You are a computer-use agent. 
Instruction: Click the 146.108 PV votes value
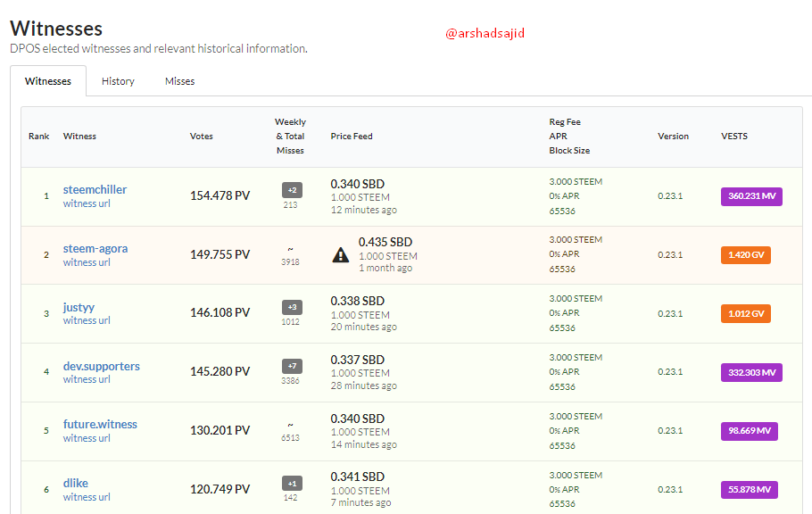point(220,313)
